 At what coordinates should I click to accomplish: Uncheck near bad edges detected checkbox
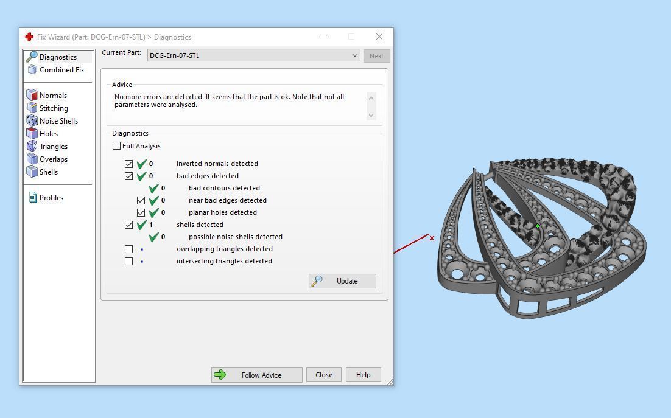[x=141, y=200]
